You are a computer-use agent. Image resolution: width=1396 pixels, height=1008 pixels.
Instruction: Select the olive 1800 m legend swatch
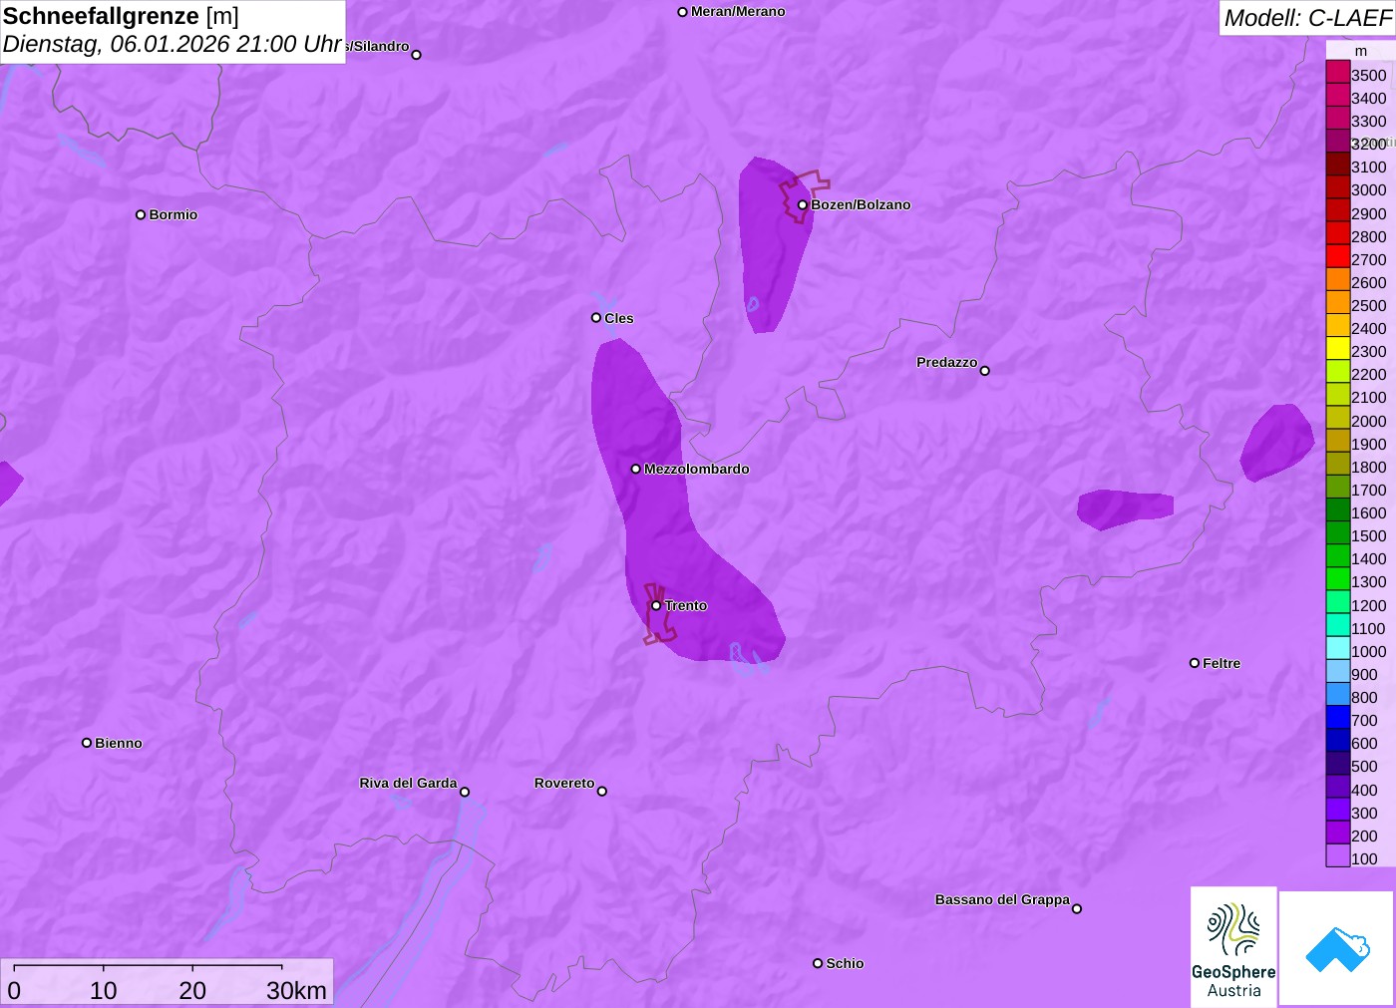pos(1337,464)
